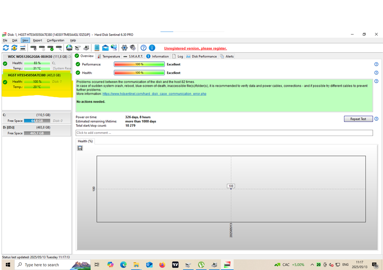Open uTorrent from the Windows taskbar

tap(201, 265)
